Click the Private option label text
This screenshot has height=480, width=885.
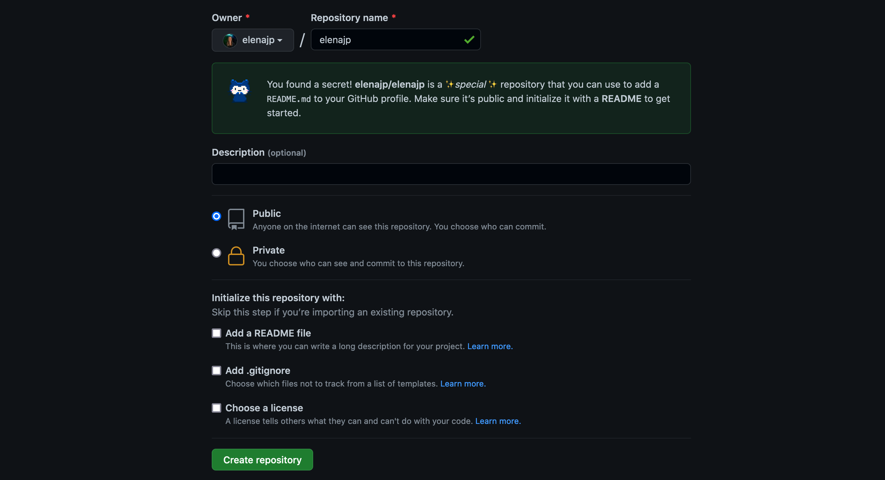point(268,250)
